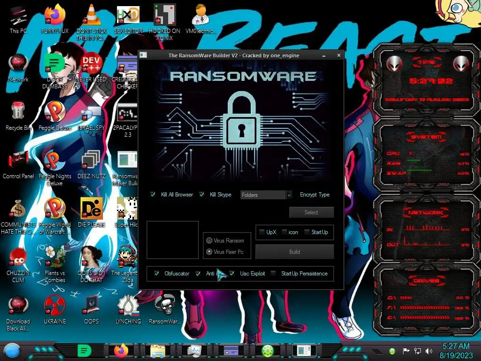Click the lime slice taskbar icon
This screenshot has width=481, height=361.
pyautogui.click(x=267, y=351)
